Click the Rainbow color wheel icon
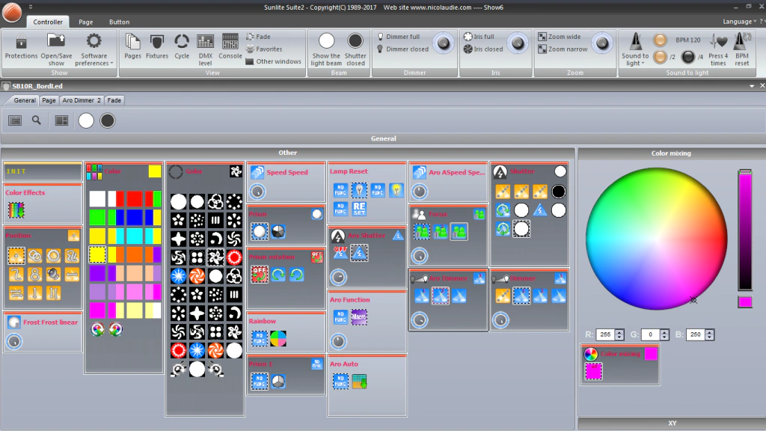 point(278,338)
